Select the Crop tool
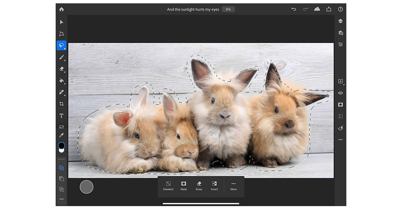Screen dimensions: 402x209 (x=61, y=104)
